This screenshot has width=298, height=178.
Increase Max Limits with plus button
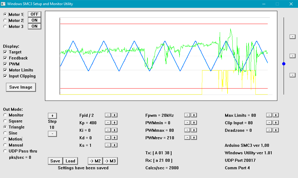coord(276,115)
